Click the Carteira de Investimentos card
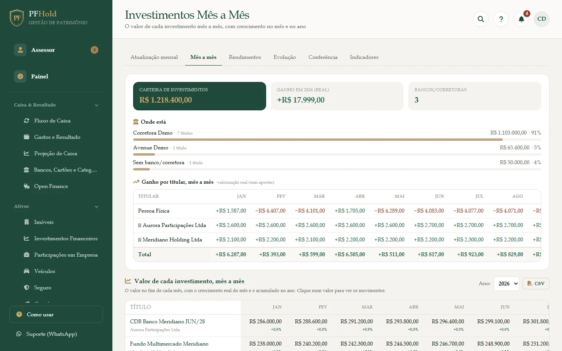Screen dimensions: 562x351 pyautogui.click(x=199, y=96)
